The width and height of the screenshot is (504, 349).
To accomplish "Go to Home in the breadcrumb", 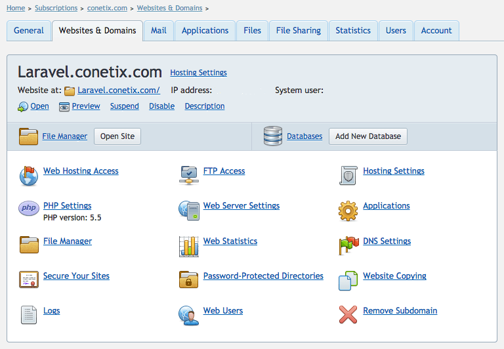I will point(16,8).
